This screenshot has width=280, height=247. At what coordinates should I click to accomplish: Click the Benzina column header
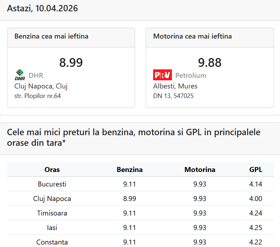tap(130, 170)
